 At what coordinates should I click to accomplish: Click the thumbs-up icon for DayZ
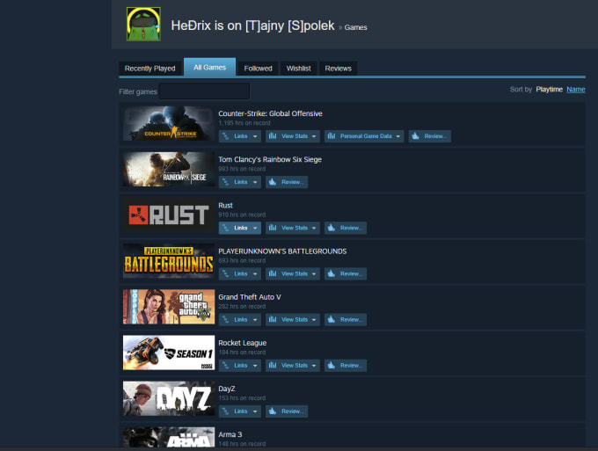point(273,411)
